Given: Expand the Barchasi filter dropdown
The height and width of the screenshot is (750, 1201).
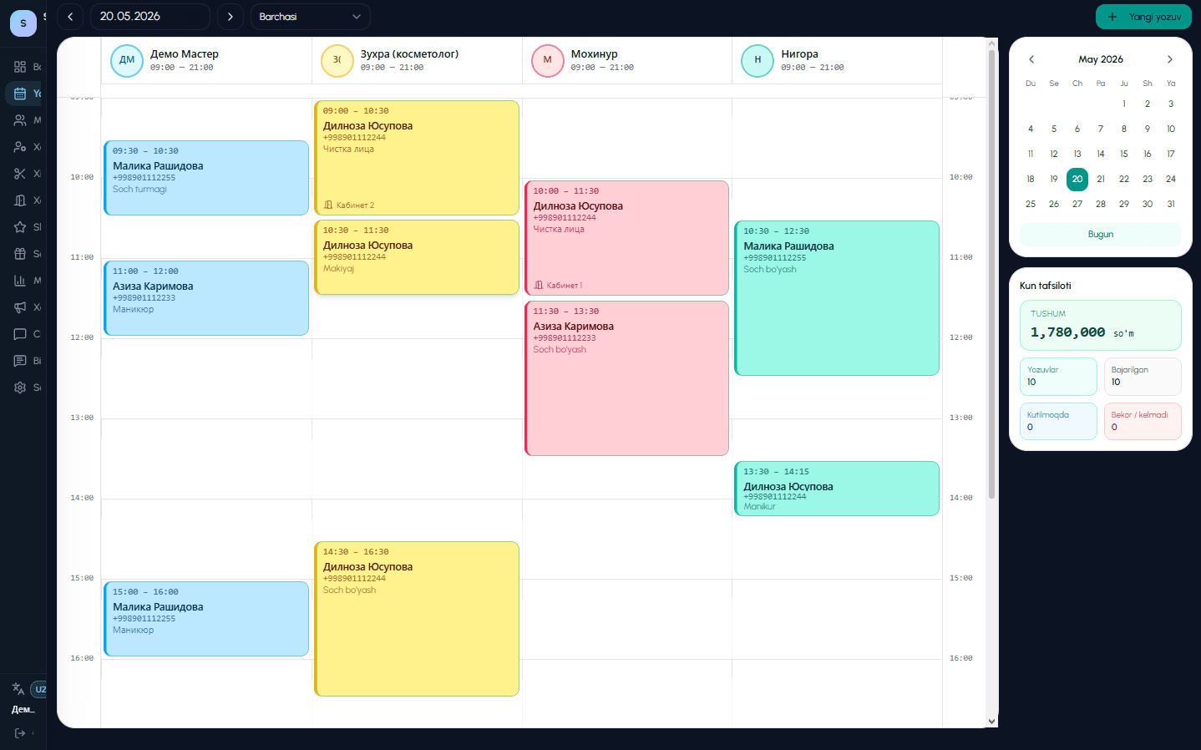Looking at the screenshot, I should pos(311,17).
